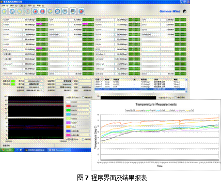Open the first menu in the menu bar

[4, 6]
